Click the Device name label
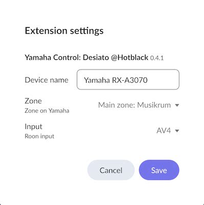204x205 pixels. (47, 80)
